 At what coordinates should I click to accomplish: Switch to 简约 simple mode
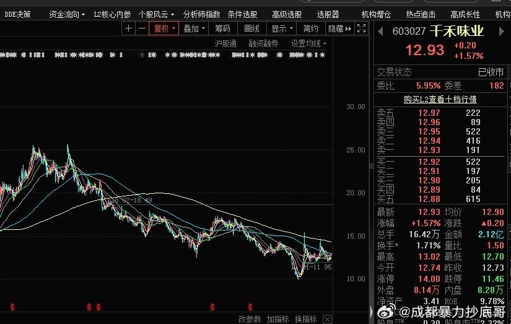click(x=310, y=28)
